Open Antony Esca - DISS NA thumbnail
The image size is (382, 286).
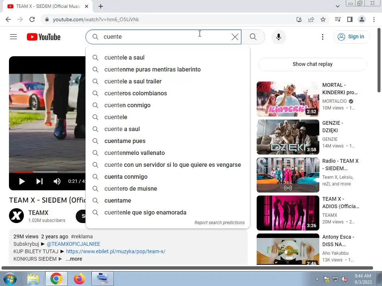[288, 249]
